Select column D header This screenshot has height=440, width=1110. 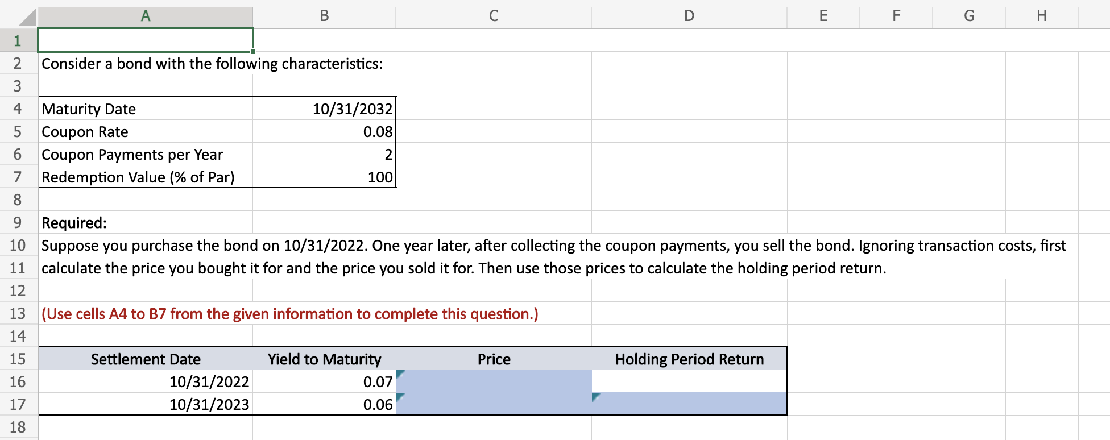(x=689, y=16)
